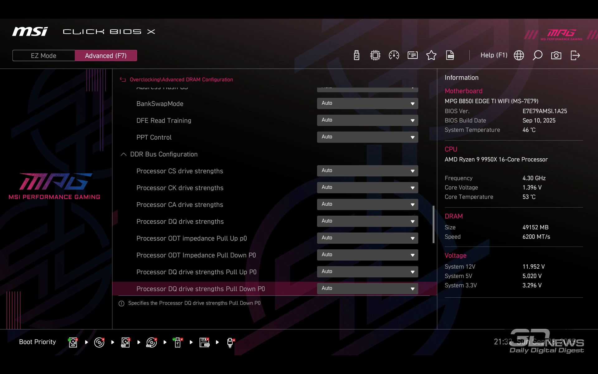Open PPT Control dropdown
Screen dimensions: 598x374
pos(367,137)
